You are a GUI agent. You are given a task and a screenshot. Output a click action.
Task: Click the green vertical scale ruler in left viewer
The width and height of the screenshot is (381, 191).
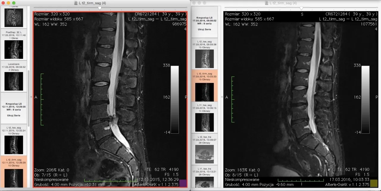click(42, 99)
